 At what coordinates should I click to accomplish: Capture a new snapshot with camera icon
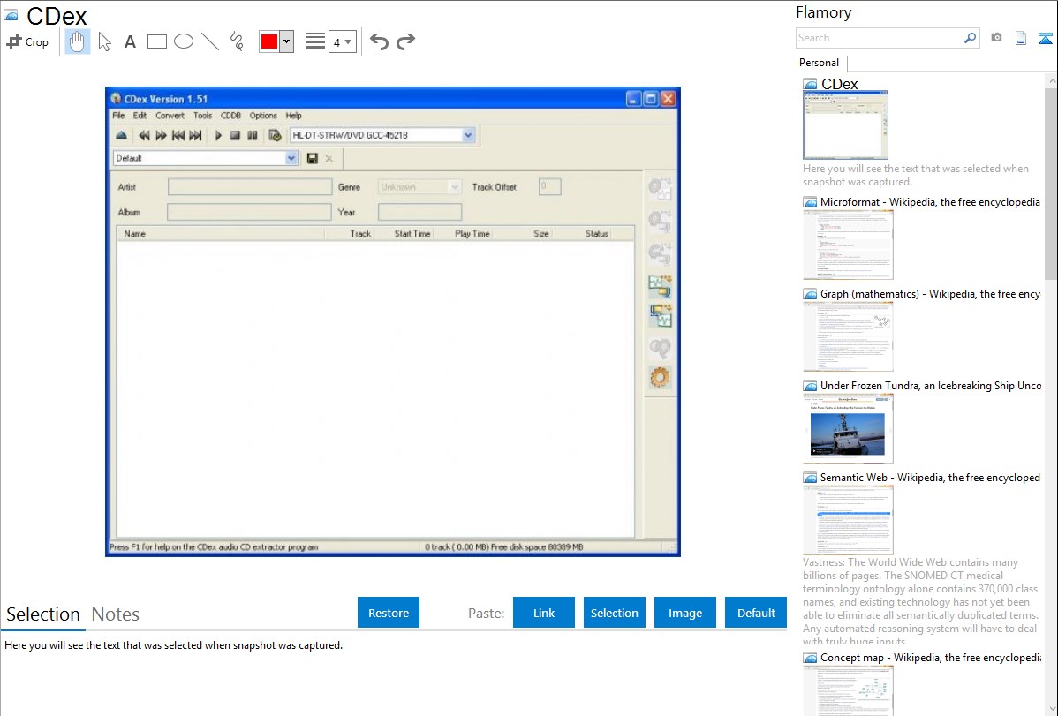tap(996, 38)
